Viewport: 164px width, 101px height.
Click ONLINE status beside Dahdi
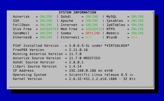[92, 17]
